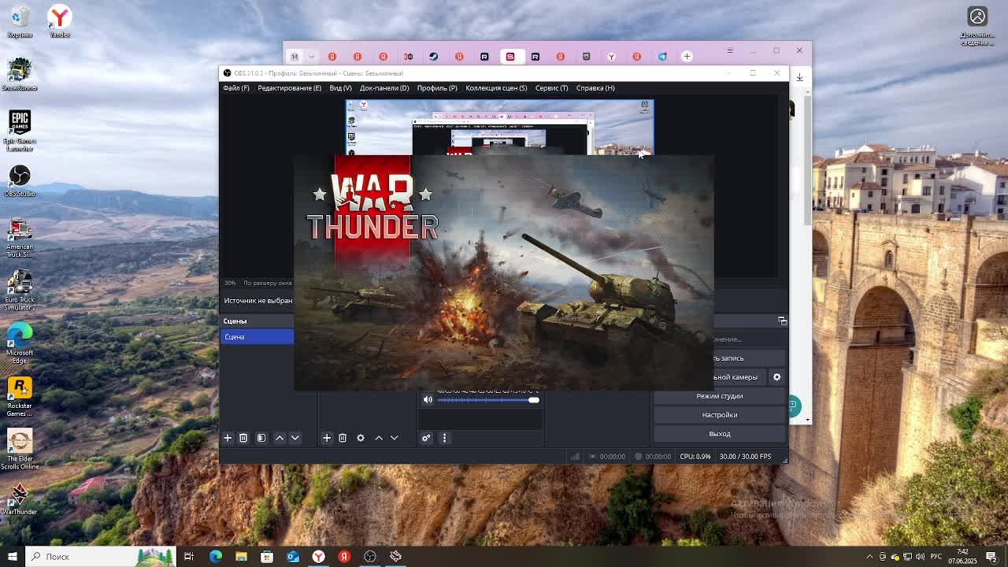Image resolution: width=1008 pixels, height=567 pixels.
Task: Move the scene down with arrow icon
Action: [x=295, y=438]
